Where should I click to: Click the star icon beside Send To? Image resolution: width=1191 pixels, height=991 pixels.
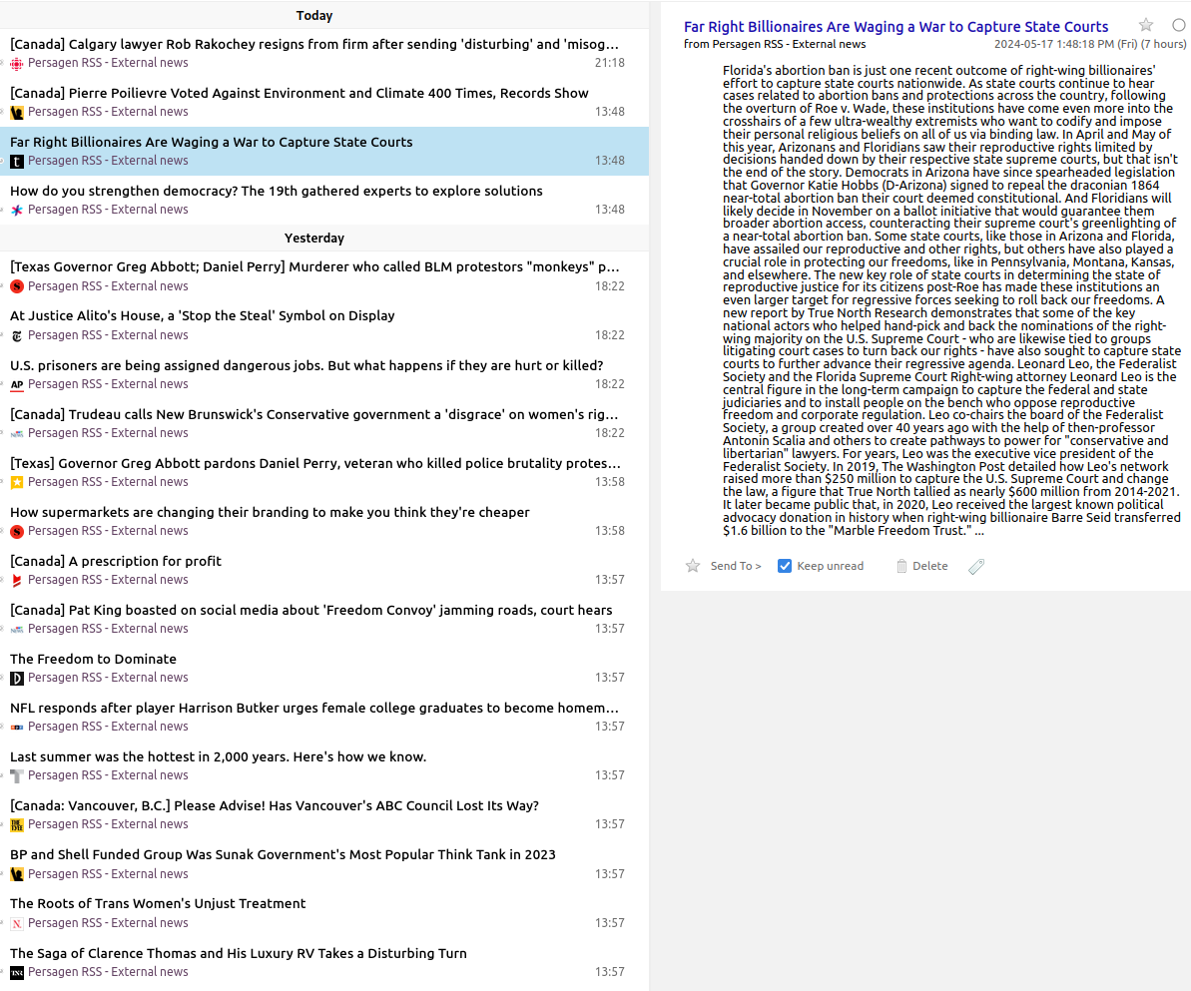point(693,566)
